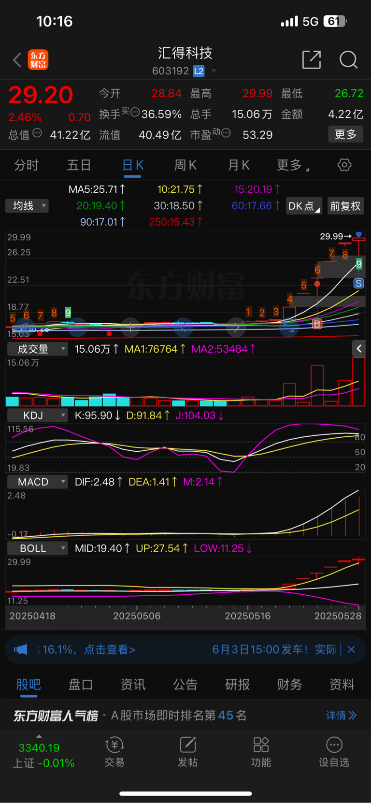This screenshot has height=803, width=371.
Task: Switch to 研报 tab
Action: [238, 685]
